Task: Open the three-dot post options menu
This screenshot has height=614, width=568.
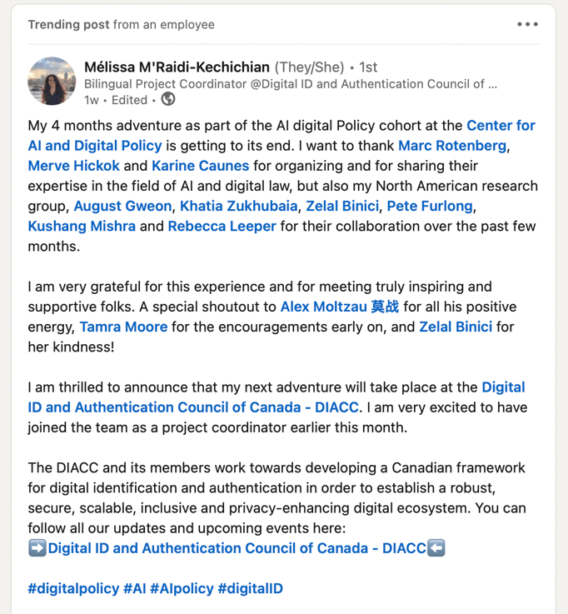Action: pos(527,24)
